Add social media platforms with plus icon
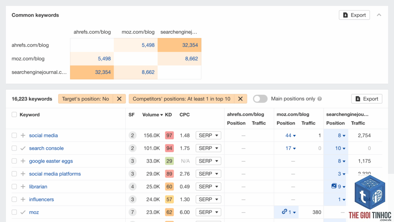The image size is (394, 222). [x=23, y=174]
